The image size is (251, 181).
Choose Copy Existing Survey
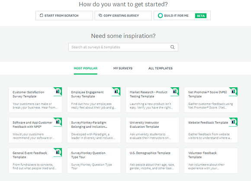123,16
